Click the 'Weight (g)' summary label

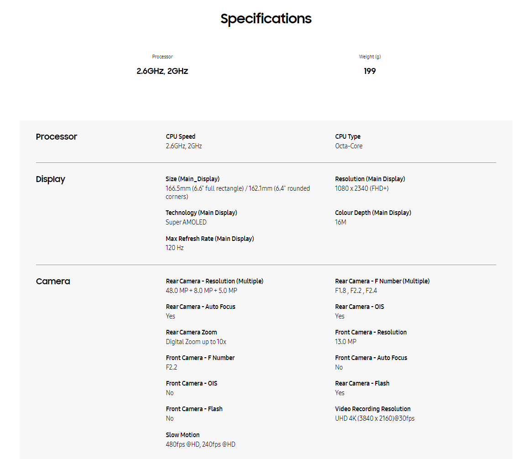click(370, 57)
